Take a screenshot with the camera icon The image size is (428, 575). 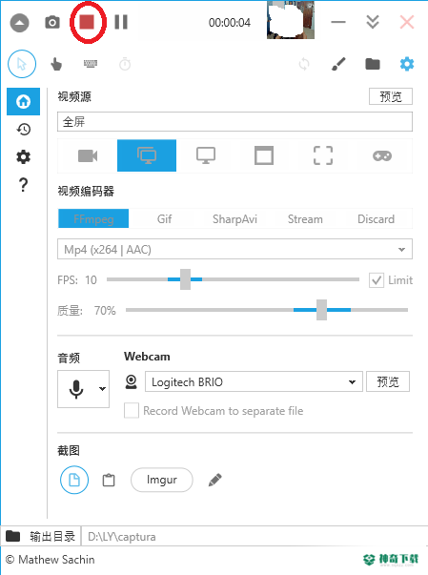pos(52,22)
